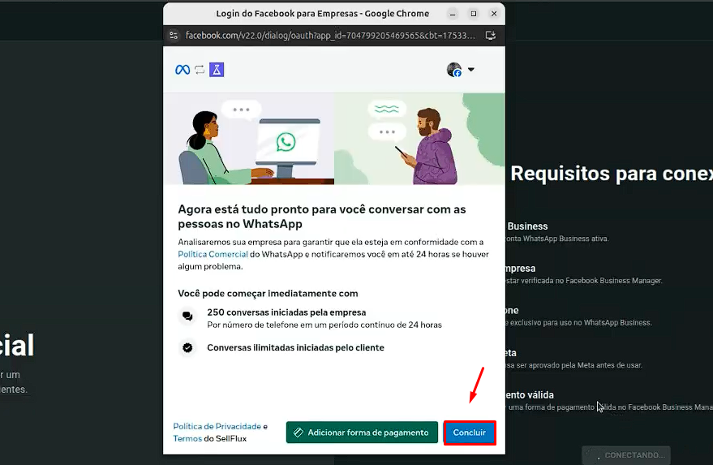This screenshot has height=465, width=713.
Task: Click the chat bubbles icon beside 250 conversas
Action: (x=188, y=317)
